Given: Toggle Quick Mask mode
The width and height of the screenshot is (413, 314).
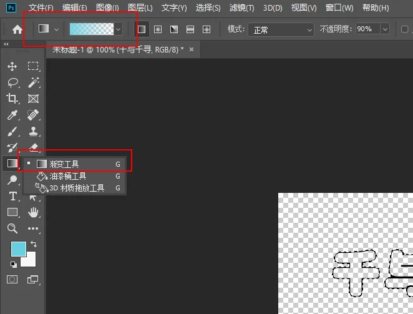Looking at the screenshot, I should (12, 280).
